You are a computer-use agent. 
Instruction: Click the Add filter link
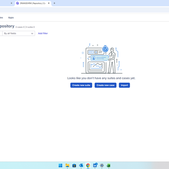[43, 33]
